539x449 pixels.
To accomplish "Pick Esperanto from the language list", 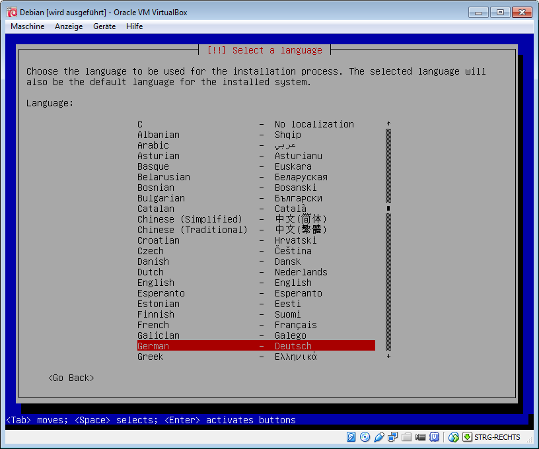I will pyautogui.click(x=256, y=293).
